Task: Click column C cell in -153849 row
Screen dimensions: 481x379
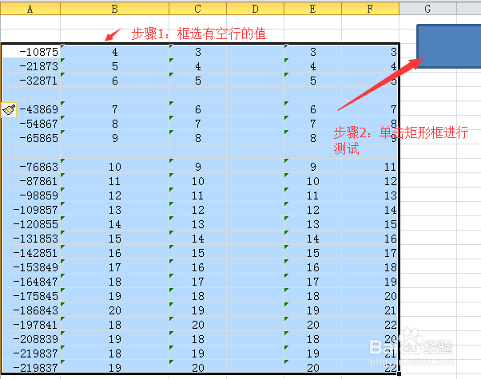Action: coord(198,267)
